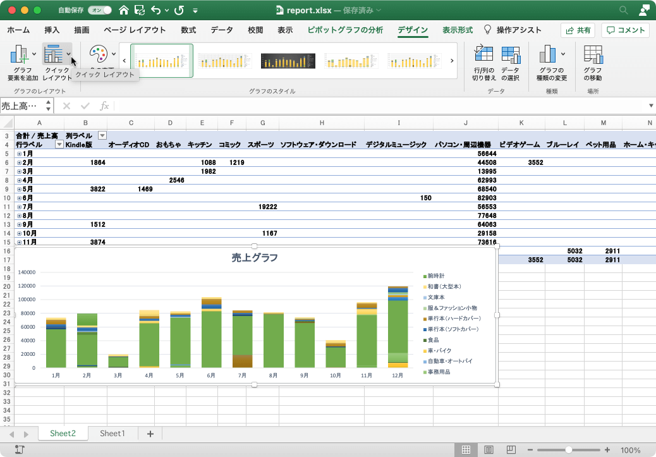The image size is (656, 457).
Task: Click the user account icon
Action: (644, 10)
